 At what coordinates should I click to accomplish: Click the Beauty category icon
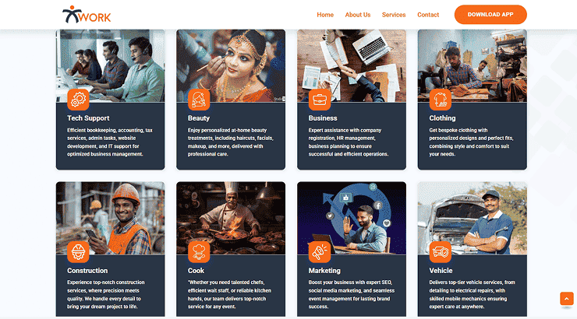[199, 99]
